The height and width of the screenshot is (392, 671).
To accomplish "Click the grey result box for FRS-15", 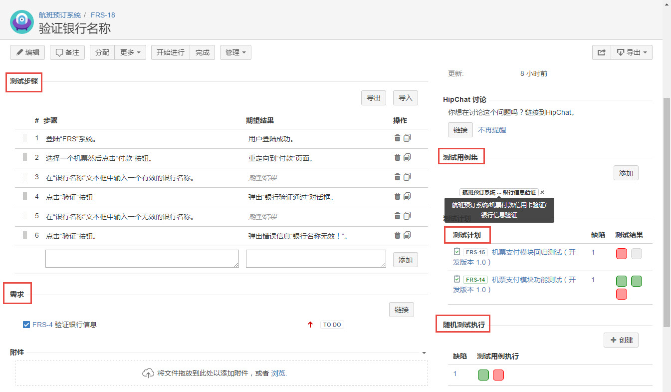I will click(637, 254).
